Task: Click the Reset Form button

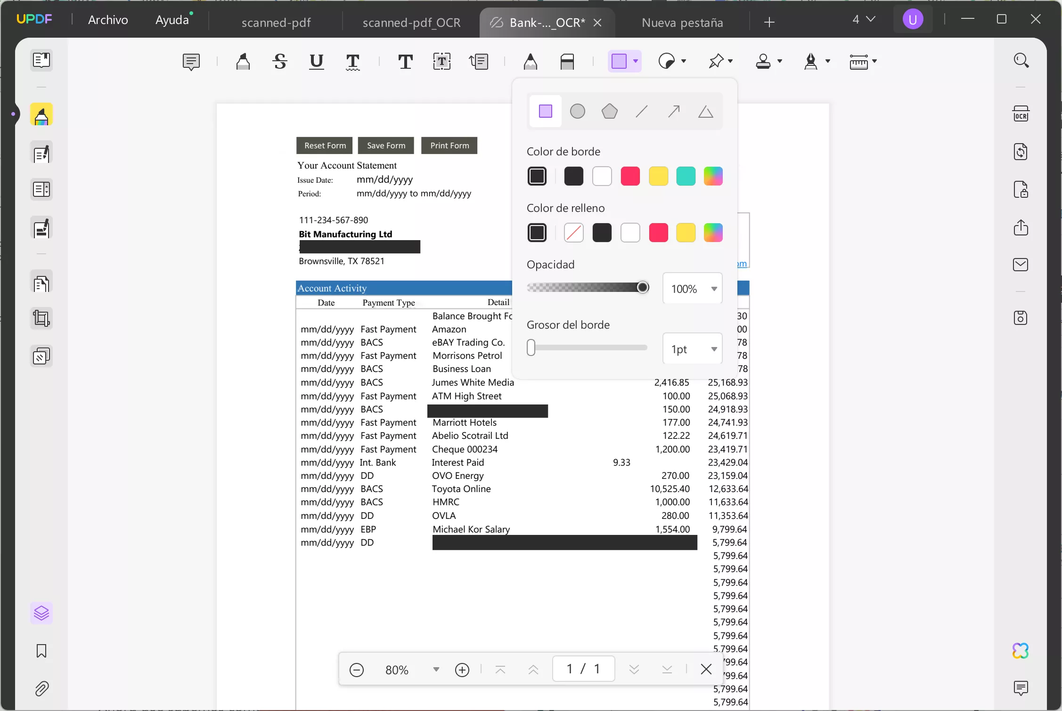Action: click(x=325, y=145)
